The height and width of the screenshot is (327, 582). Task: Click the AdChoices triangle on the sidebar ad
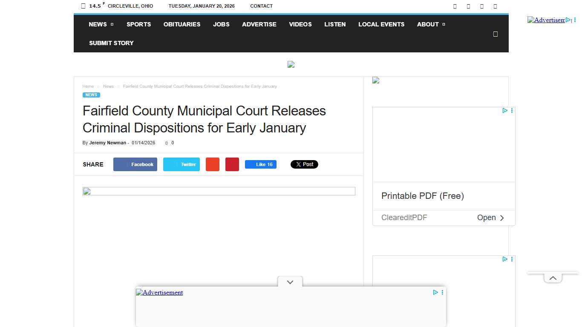pyautogui.click(x=505, y=110)
